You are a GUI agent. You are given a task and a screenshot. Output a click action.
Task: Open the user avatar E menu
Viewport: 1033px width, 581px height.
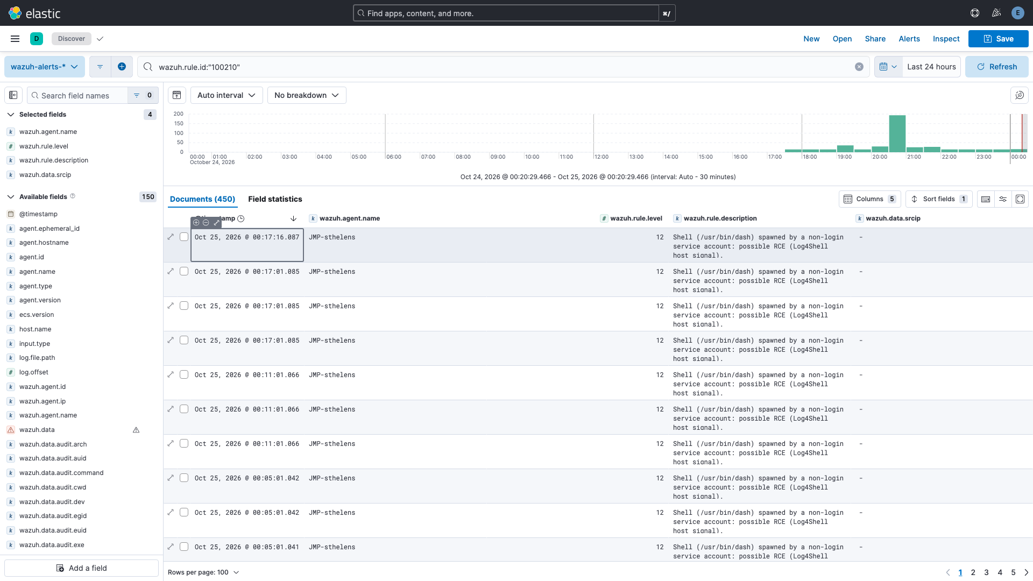(x=1017, y=13)
